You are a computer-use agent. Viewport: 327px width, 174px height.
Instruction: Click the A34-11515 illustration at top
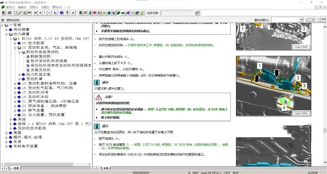click(274, 37)
